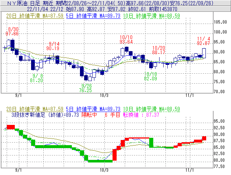This screenshot has width=231, height=175.
Task: Click the 10/20 88.17 high label
Action: 159,50
